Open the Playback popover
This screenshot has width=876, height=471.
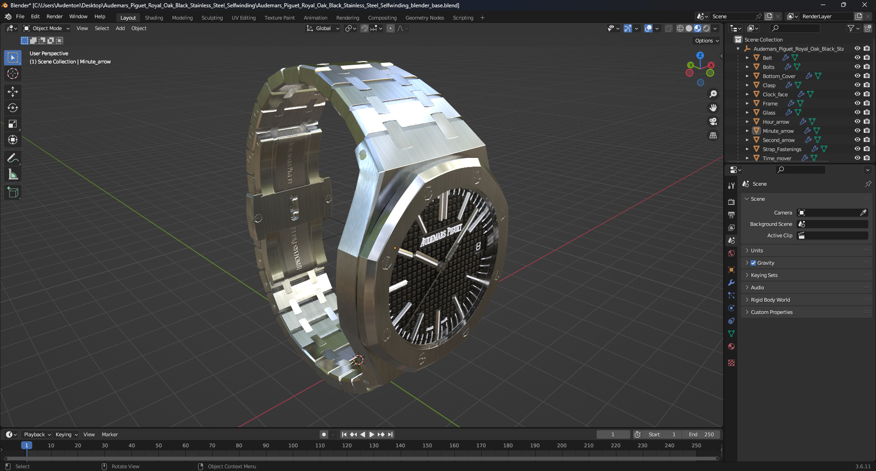pos(37,434)
